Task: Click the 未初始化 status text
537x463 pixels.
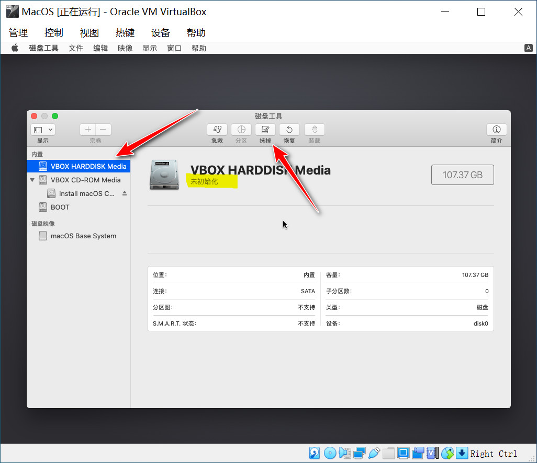Action: (204, 181)
